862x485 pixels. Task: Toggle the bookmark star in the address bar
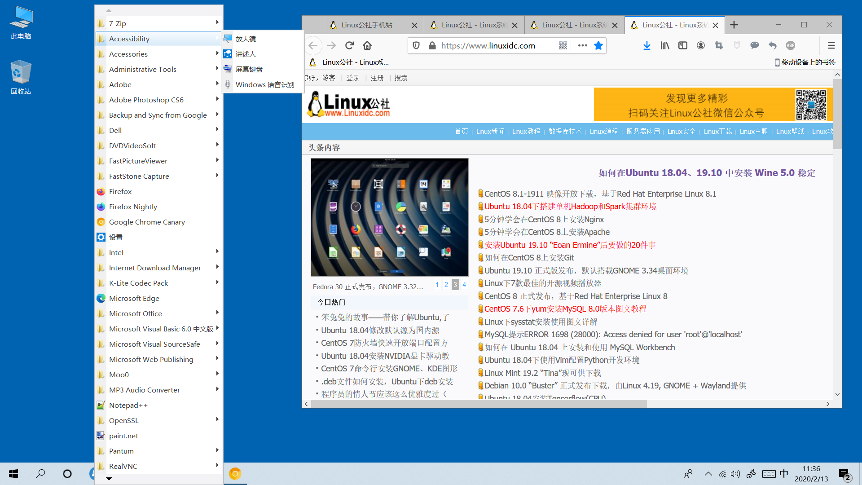[598, 45]
